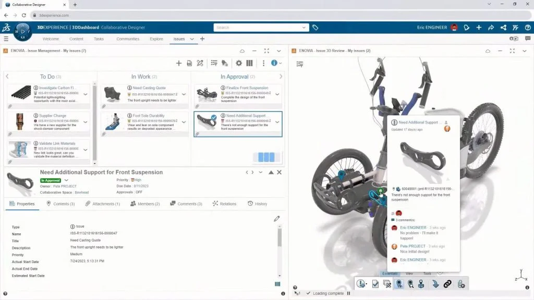Click the header plus add icon
The height and width of the screenshot is (300, 534).
(x=479, y=28)
